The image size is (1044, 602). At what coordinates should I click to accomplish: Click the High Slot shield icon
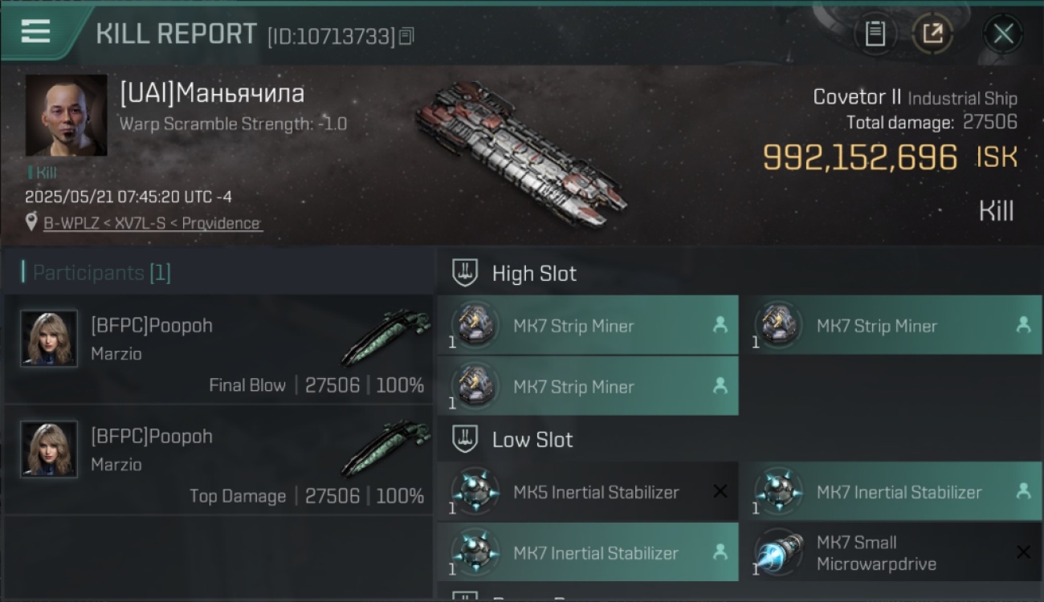tap(465, 273)
